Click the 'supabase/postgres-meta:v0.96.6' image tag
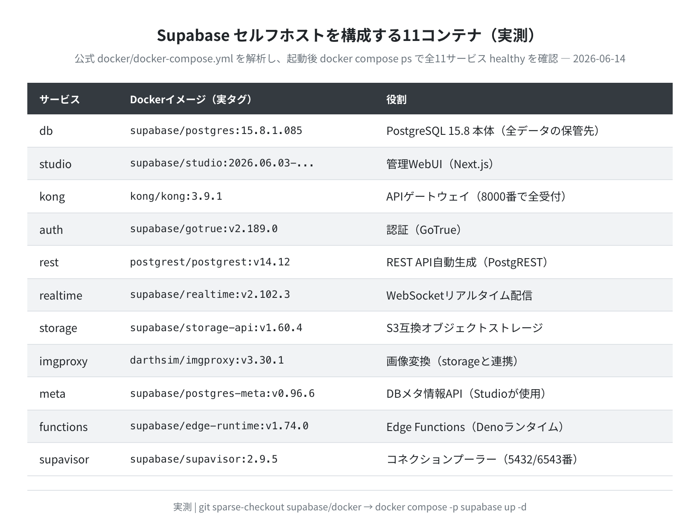Image resolution: width=700 pixels, height=530 pixels. tap(222, 393)
